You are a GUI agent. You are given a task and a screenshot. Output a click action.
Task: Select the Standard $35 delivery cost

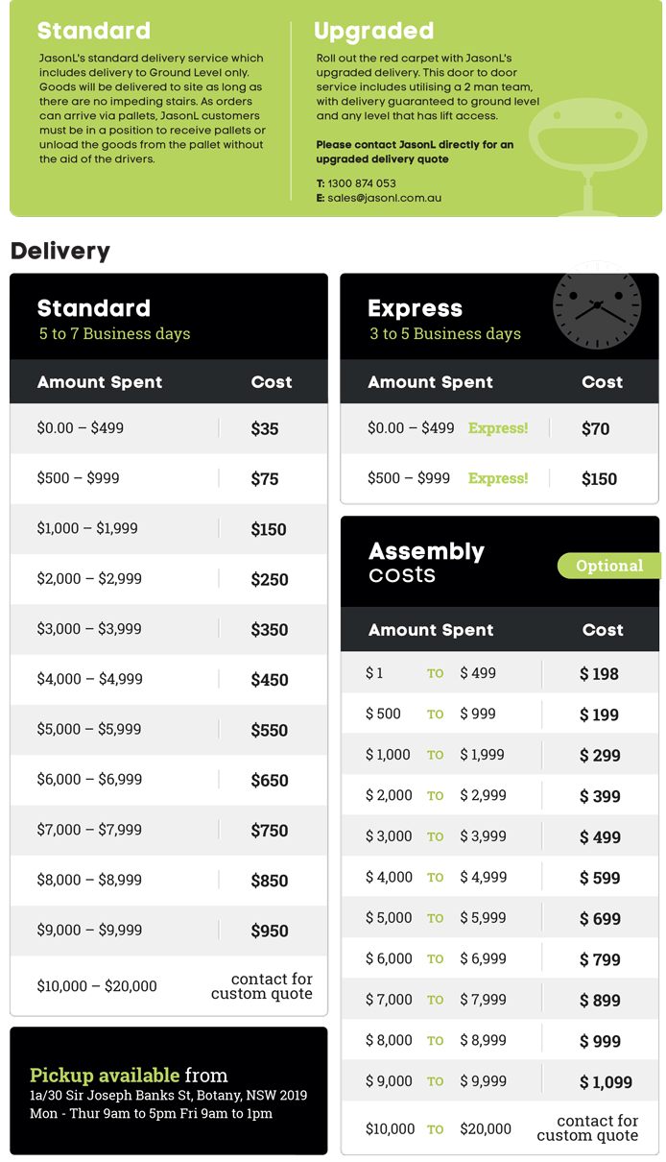(x=265, y=429)
